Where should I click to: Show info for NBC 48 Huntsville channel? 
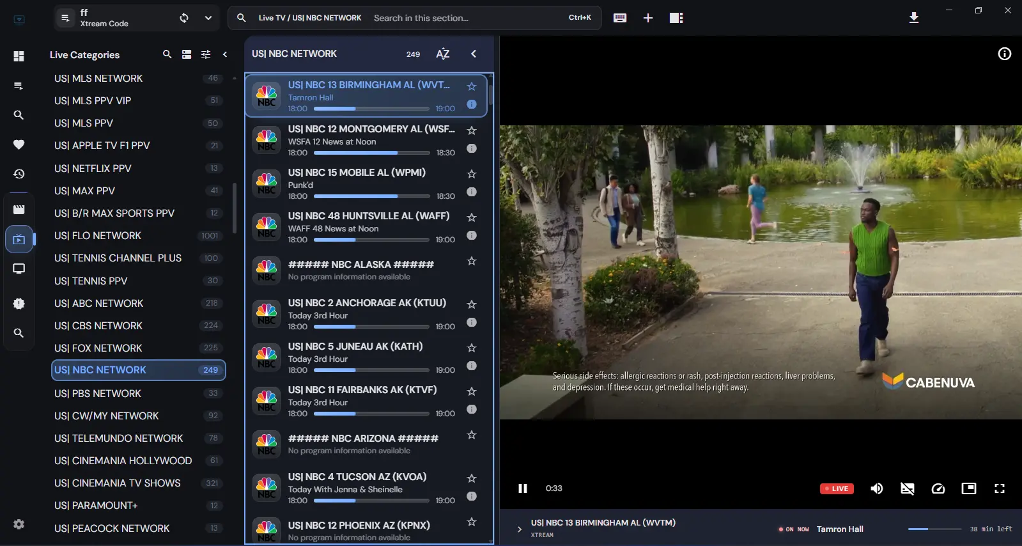pos(472,235)
